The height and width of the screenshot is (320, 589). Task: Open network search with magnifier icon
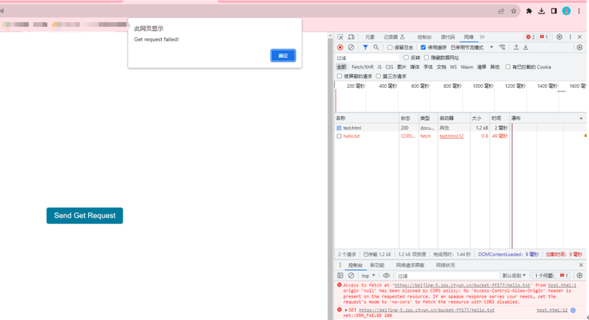tap(376, 47)
